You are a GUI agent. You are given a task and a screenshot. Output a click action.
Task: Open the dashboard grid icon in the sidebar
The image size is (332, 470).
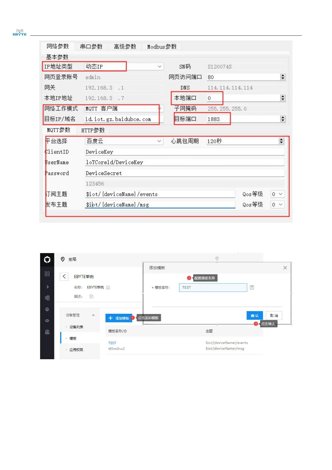(x=47, y=274)
